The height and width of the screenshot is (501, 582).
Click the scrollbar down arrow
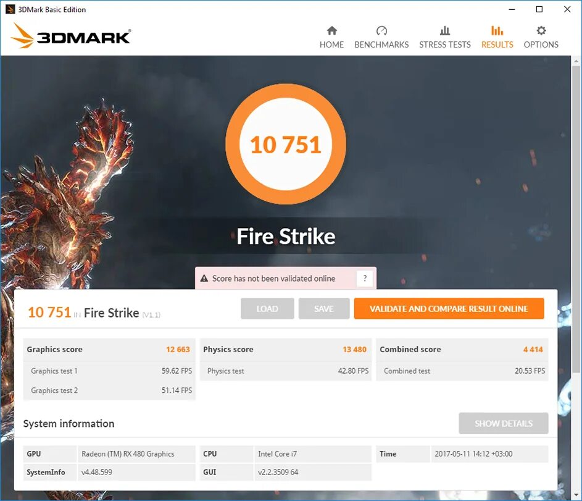tap(576, 495)
